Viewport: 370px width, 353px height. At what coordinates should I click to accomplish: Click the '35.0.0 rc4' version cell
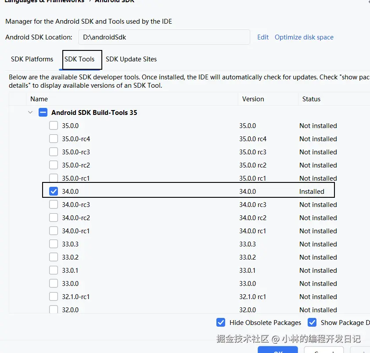click(x=253, y=139)
